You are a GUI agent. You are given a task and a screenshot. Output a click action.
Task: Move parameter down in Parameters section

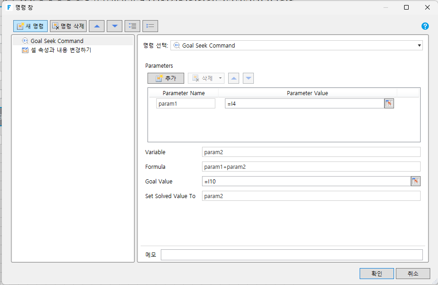(248, 78)
